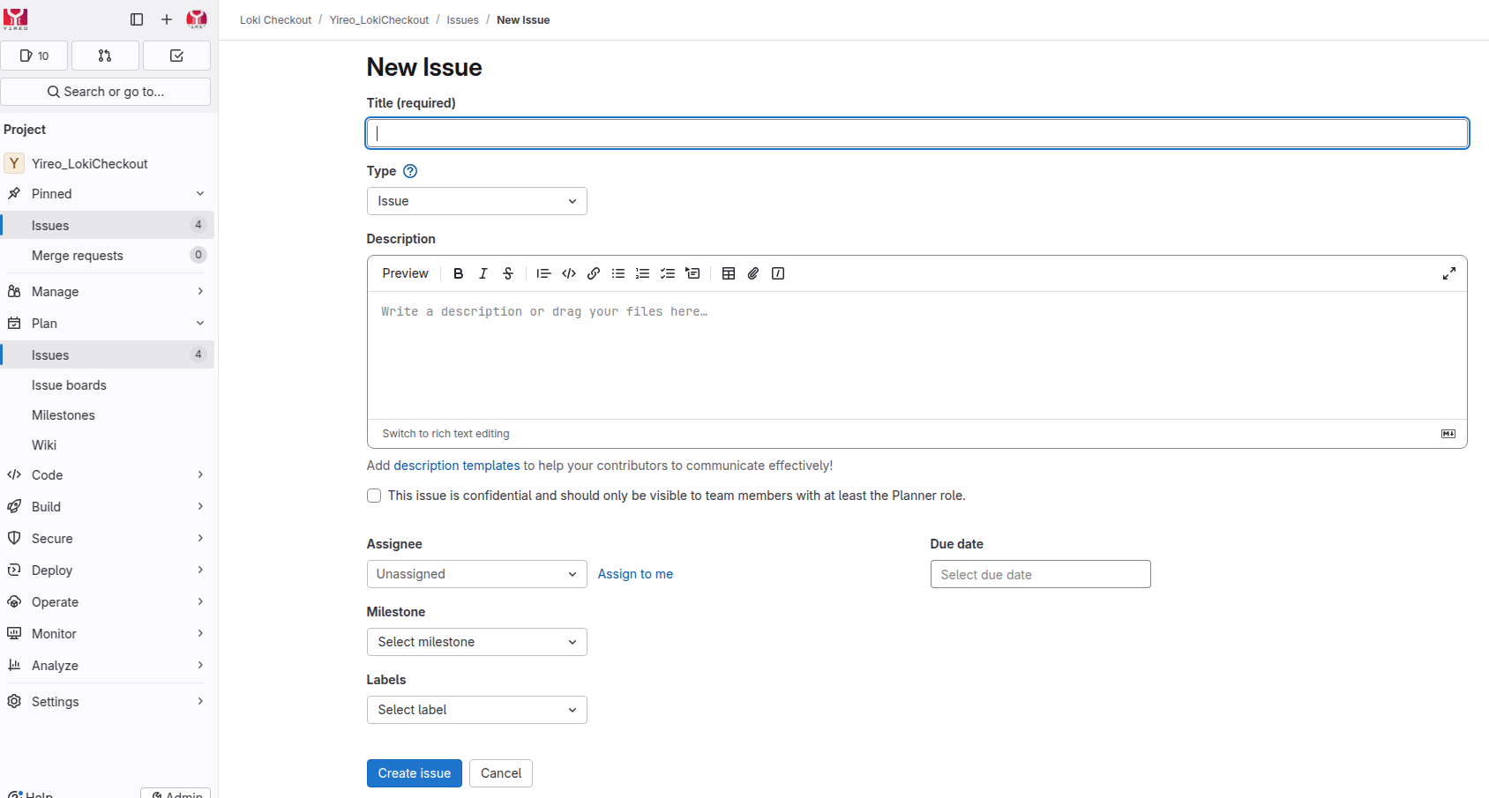Click the strikethrough formatting icon

click(x=508, y=273)
